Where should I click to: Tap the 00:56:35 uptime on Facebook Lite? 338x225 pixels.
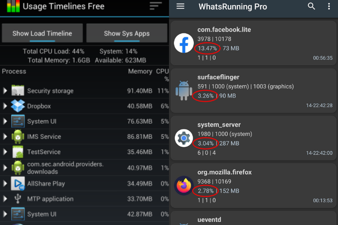tap(323, 58)
